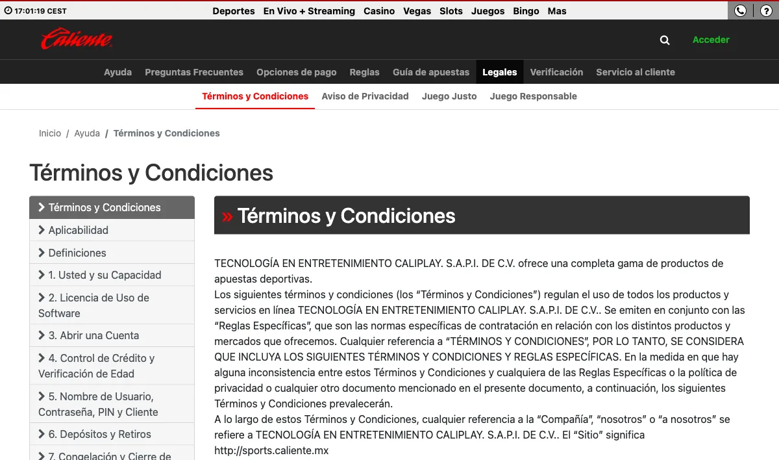
Task: Click Términos y Condiciones breadcrumb text
Action: [x=167, y=133]
